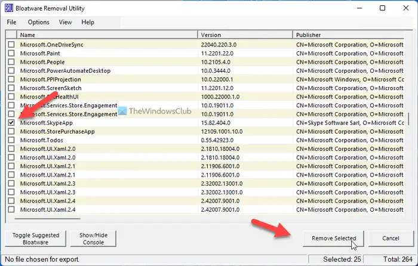
Task: Check the Microsoft.Paint checkbox
Action: [x=11, y=53]
